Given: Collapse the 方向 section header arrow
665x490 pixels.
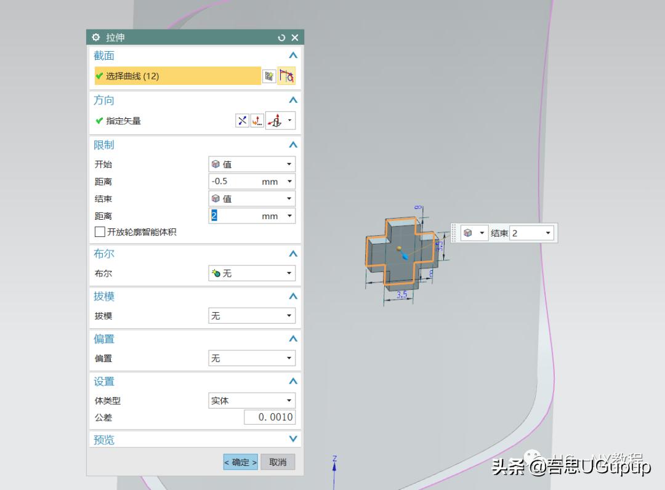Looking at the screenshot, I should [x=294, y=100].
